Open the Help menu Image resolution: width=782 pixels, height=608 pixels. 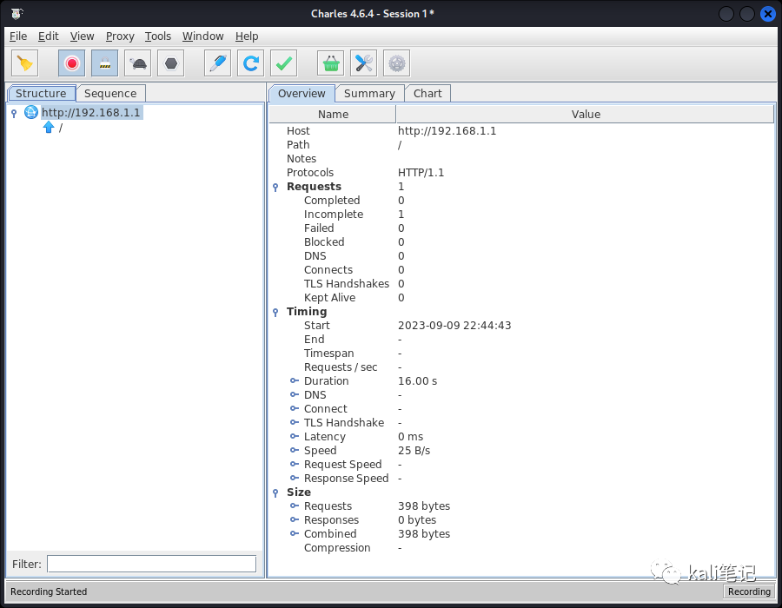(247, 36)
